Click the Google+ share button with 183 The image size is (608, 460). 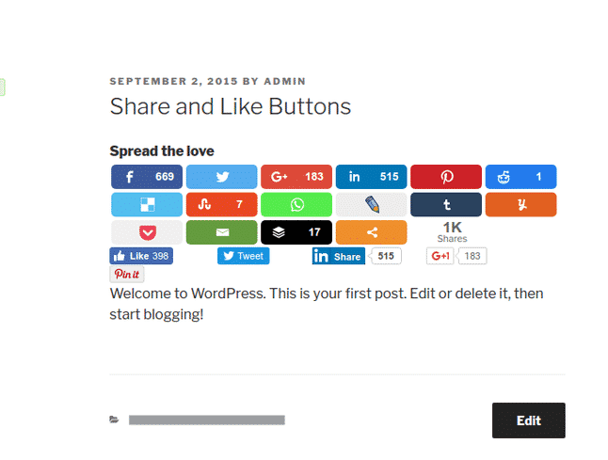click(x=296, y=177)
